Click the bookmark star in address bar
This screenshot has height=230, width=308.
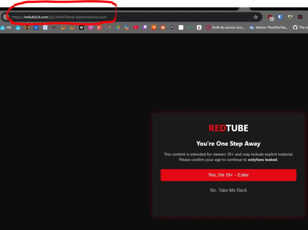(256, 17)
